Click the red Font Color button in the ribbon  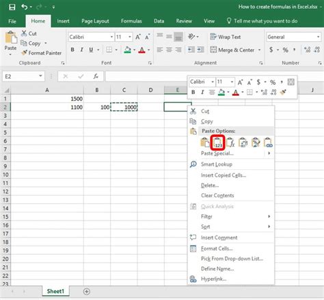point(141,50)
